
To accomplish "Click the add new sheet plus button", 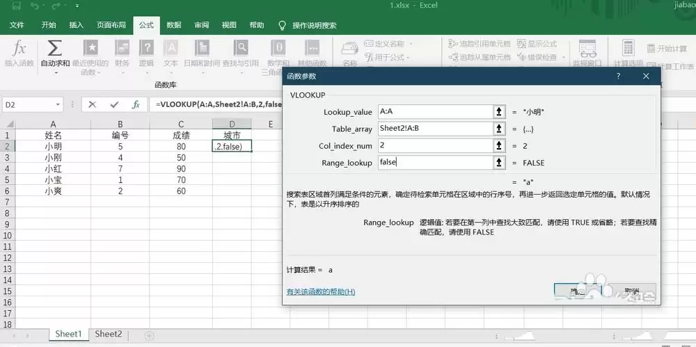I will pyautogui.click(x=149, y=335).
